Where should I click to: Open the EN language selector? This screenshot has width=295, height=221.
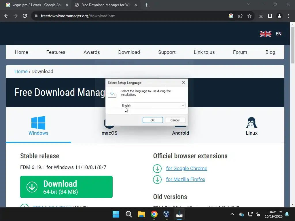(x=279, y=34)
